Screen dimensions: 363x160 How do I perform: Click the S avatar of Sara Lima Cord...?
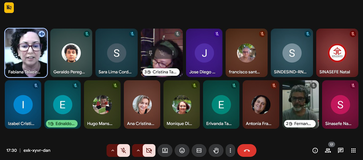point(117,53)
